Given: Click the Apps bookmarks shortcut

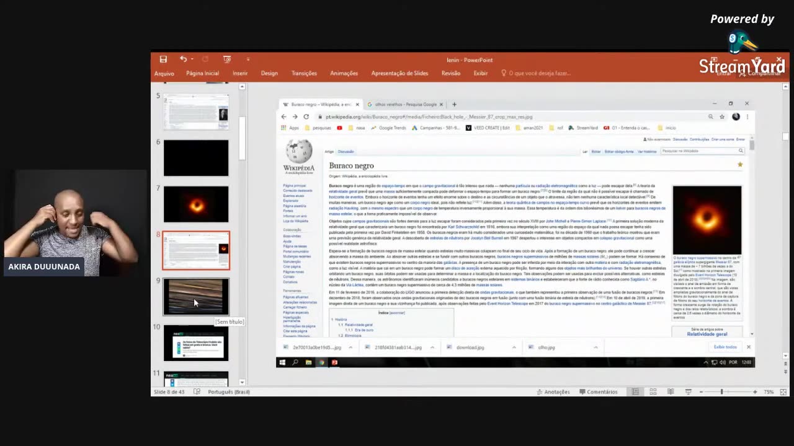Looking at the screenshot, I should tap(290, 128).
